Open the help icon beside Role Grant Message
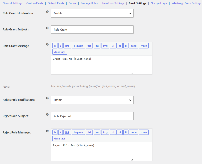This screenshot has width=202, height=164. tap(47, 44)
